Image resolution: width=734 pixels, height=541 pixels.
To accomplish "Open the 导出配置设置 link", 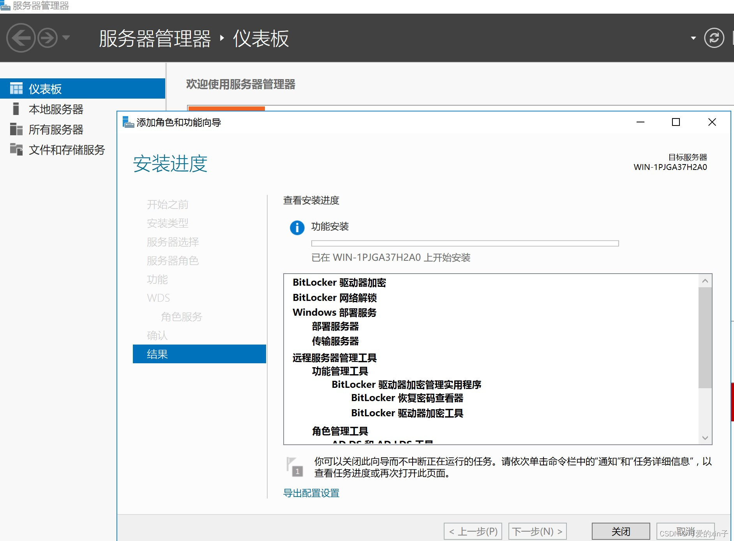I will click(311, 493).
